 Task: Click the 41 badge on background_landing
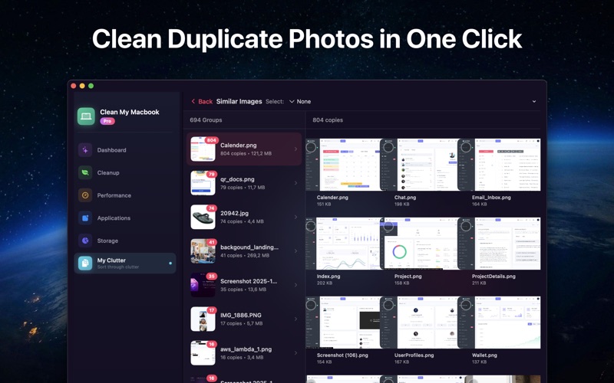(212, 242)
